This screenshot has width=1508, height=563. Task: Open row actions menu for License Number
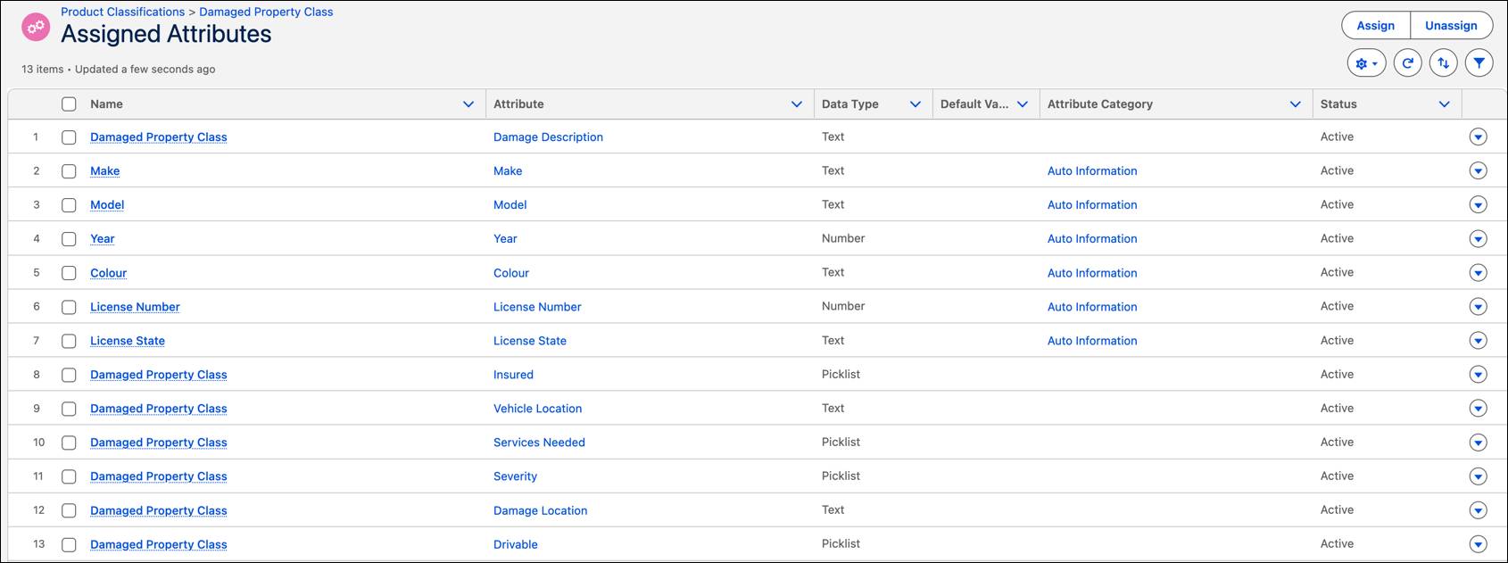pos(1478,306)
